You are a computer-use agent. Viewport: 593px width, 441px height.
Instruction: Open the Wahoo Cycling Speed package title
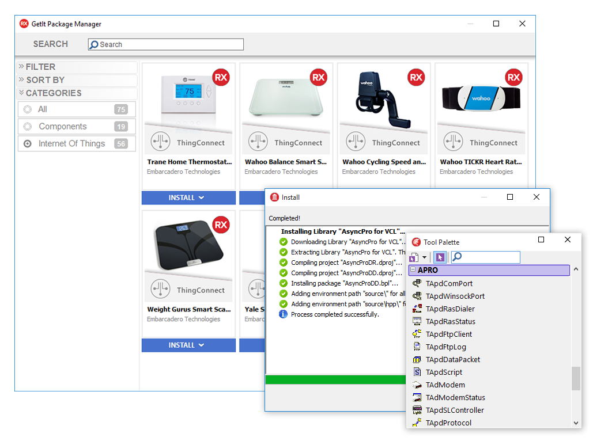coord(384,162)
